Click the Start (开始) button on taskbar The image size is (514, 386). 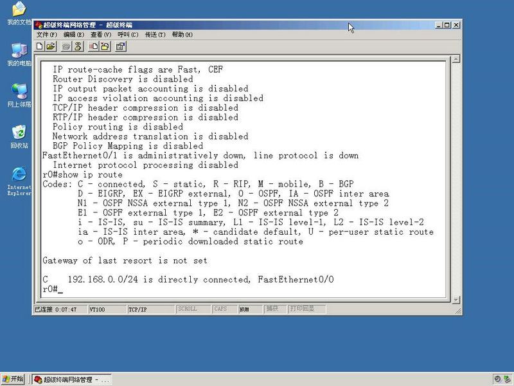pos(13,380)
